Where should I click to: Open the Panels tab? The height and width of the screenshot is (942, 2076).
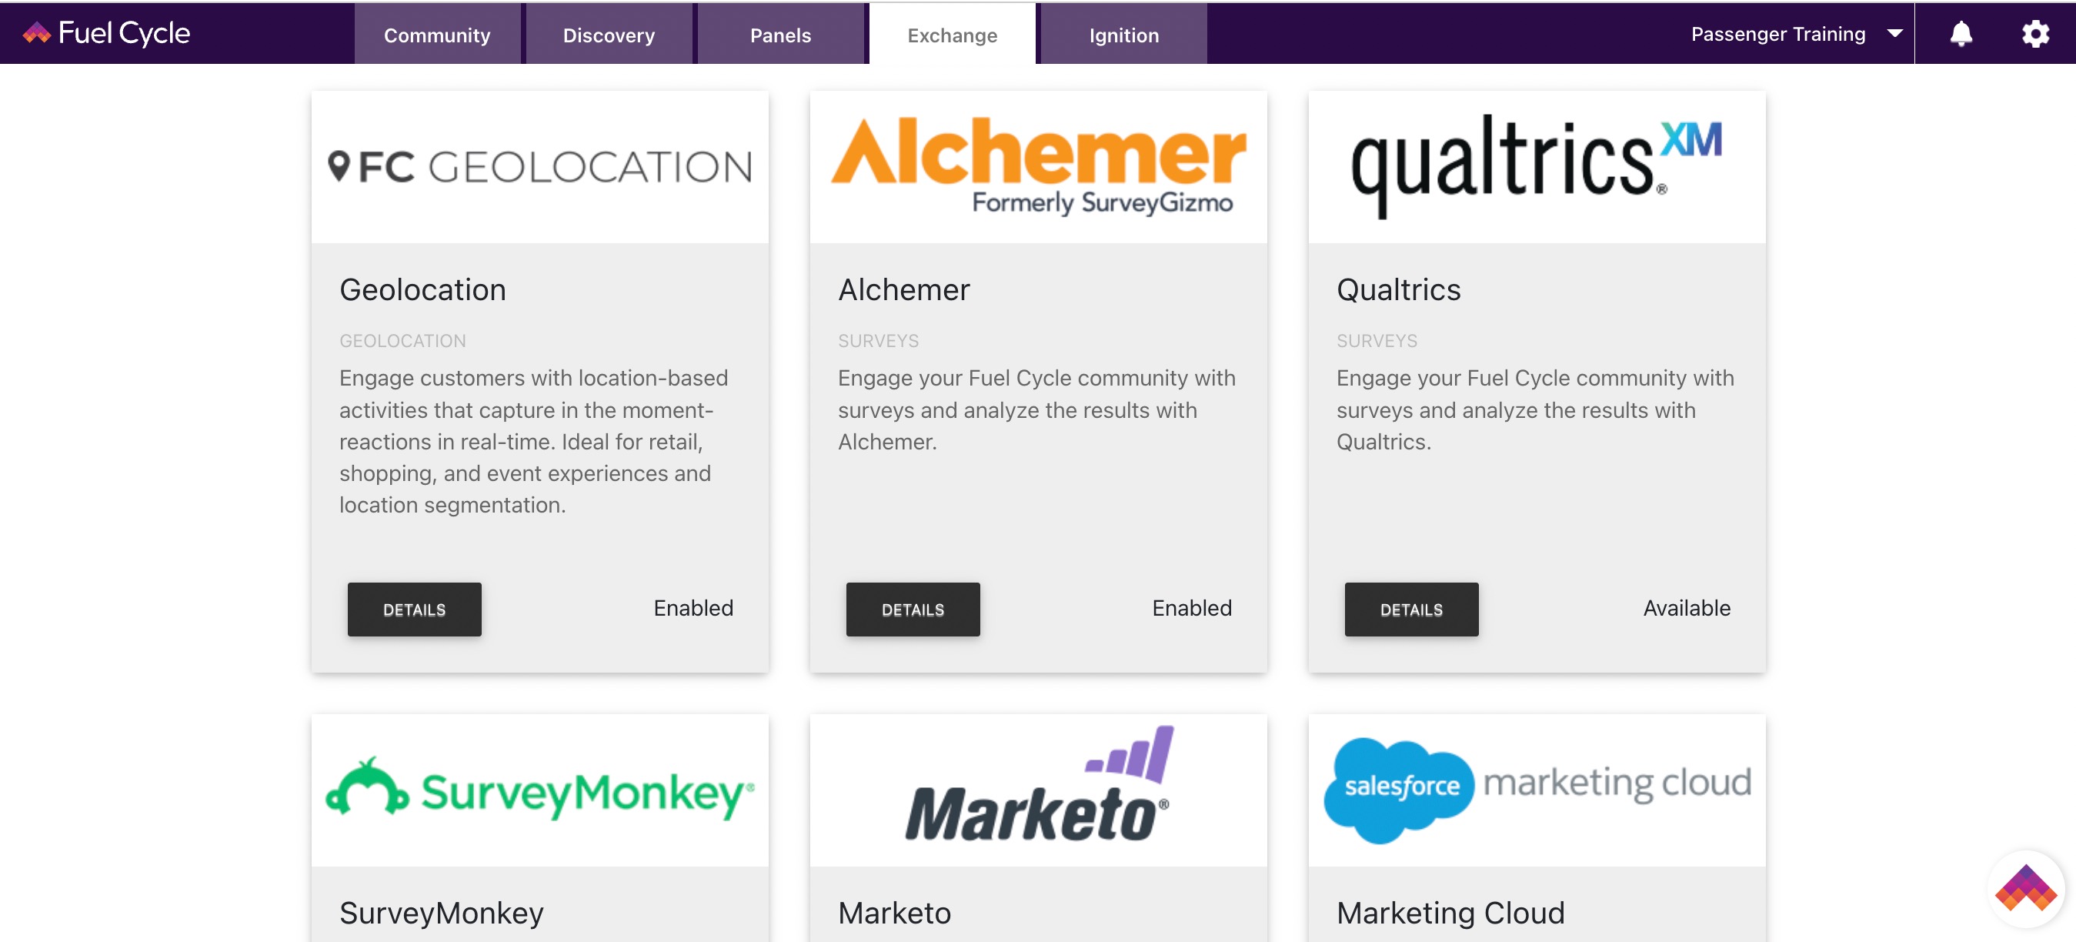tap(780, 34)
